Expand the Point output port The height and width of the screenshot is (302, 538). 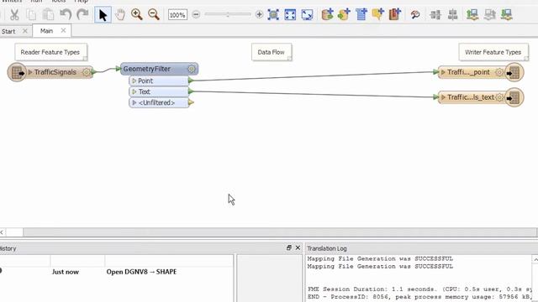pyautogui.click(x=134, y=81)
